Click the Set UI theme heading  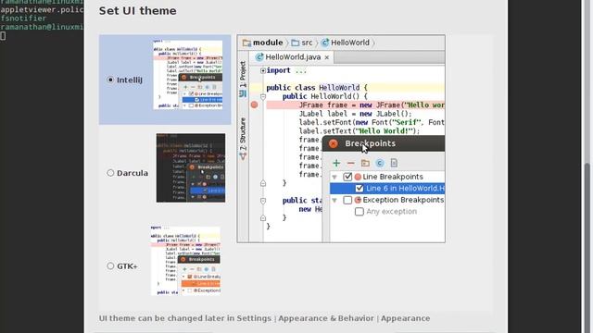point(138,10)
